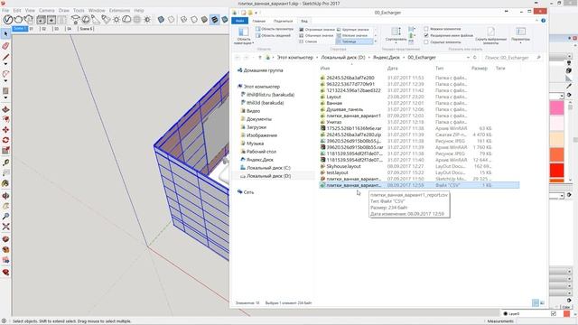Select the Line pencil tool in SketchUp
The image size is (578, 325).
[x=5, y=57]
